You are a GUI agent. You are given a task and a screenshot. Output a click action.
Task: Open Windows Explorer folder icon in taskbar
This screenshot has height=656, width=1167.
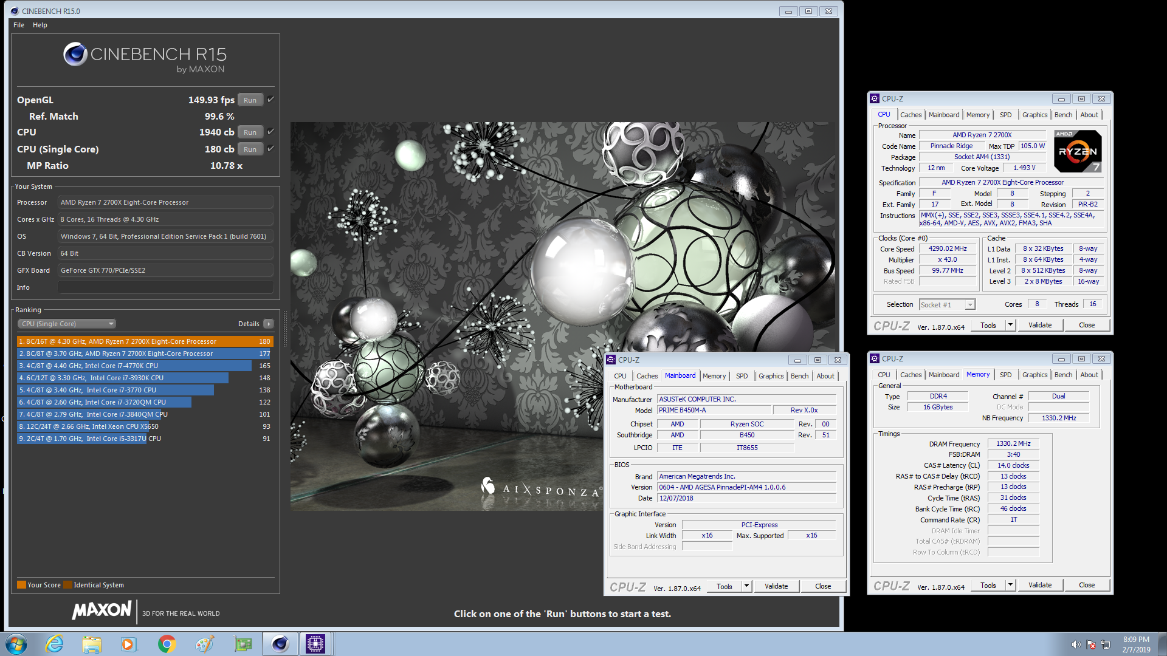(x=92, y=644)
